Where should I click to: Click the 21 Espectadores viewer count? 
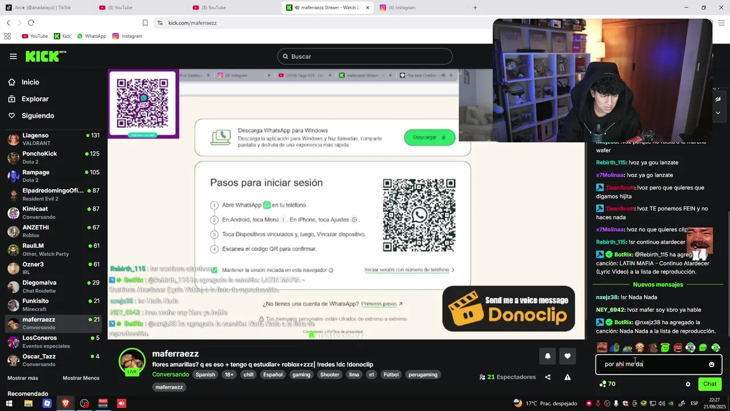508,377
